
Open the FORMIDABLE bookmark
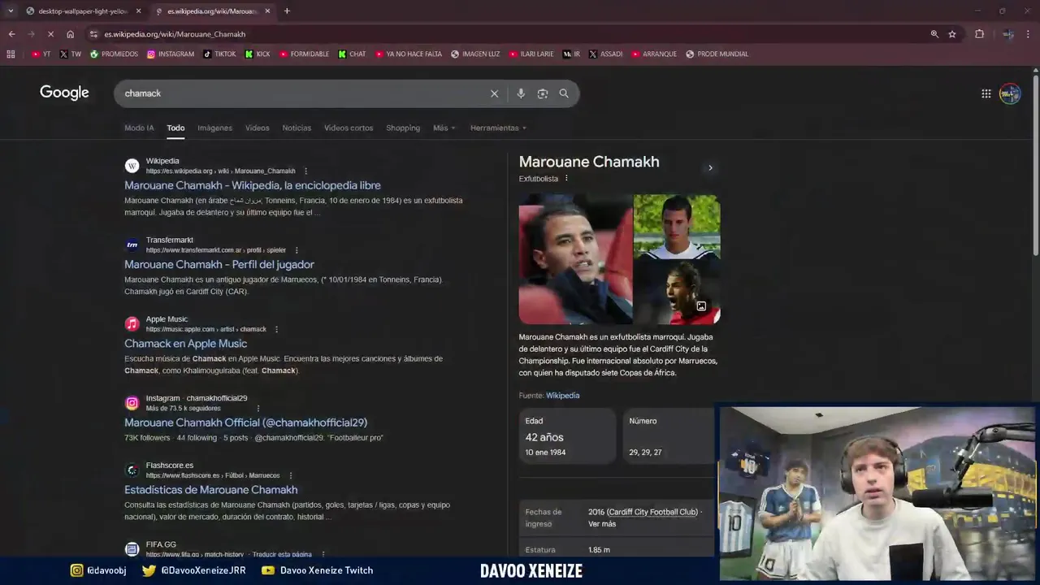(304, 54)
